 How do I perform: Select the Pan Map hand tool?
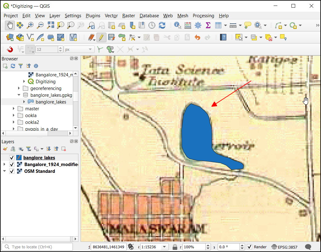[x=10, y=26]
